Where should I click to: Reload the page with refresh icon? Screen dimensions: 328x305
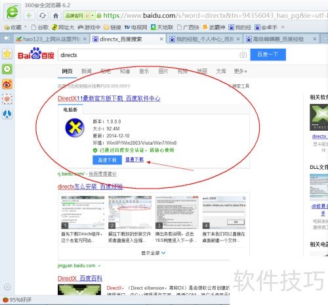[43, 16]
